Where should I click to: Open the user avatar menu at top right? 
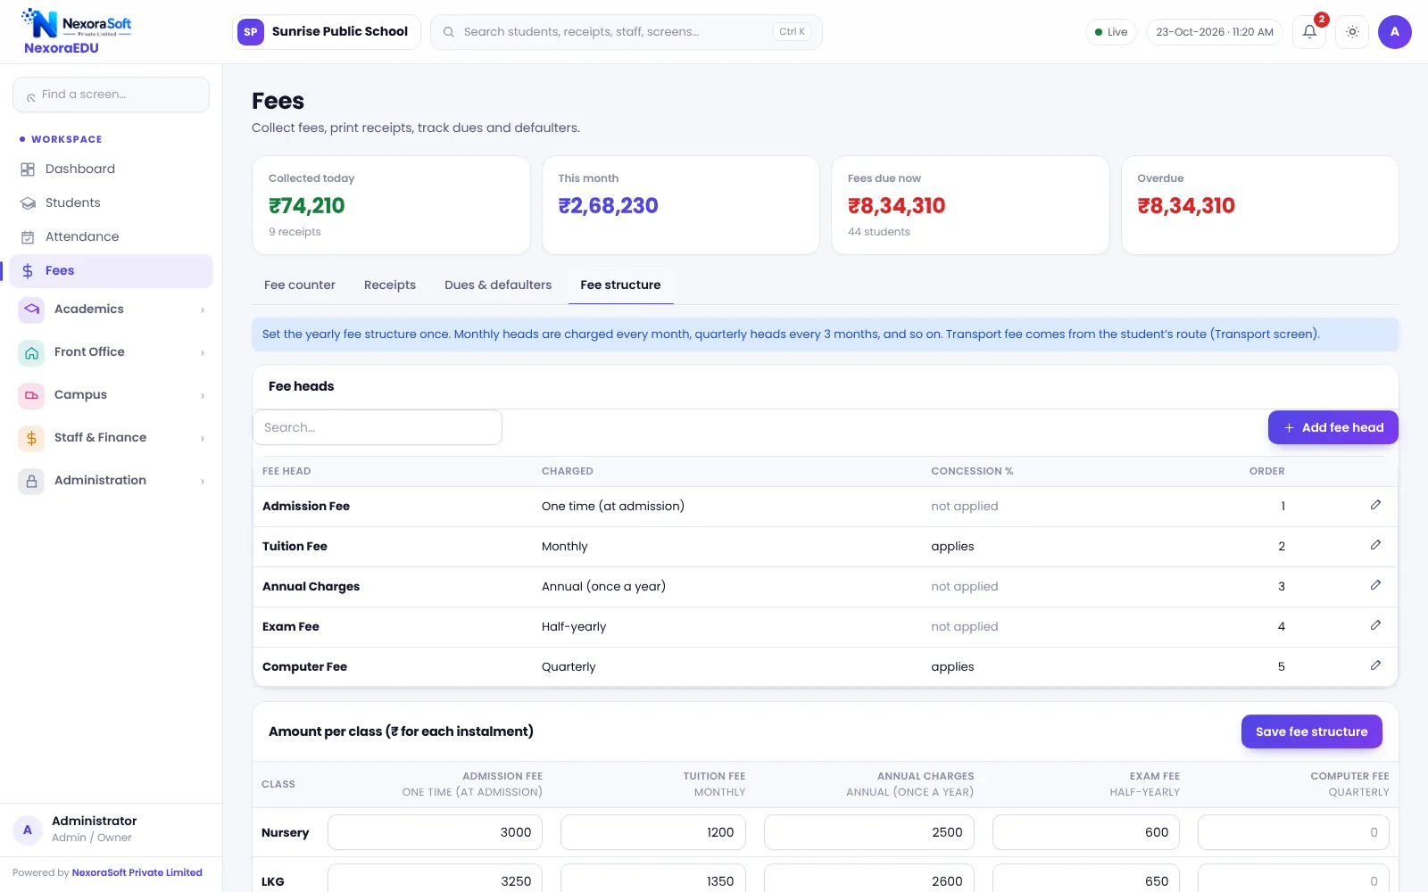pos(1394,32)
